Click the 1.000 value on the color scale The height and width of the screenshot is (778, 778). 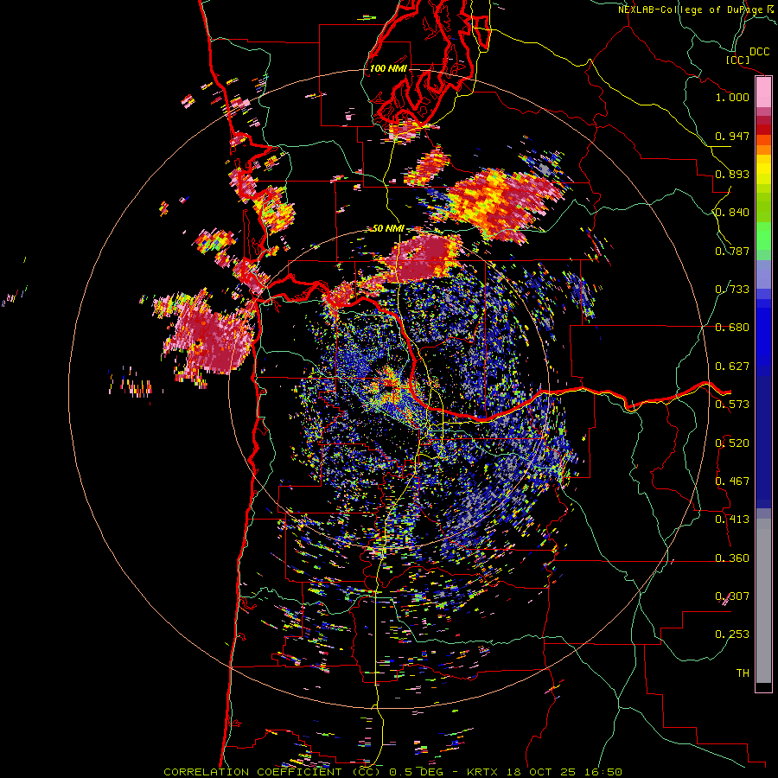click(x=732, y=97)
